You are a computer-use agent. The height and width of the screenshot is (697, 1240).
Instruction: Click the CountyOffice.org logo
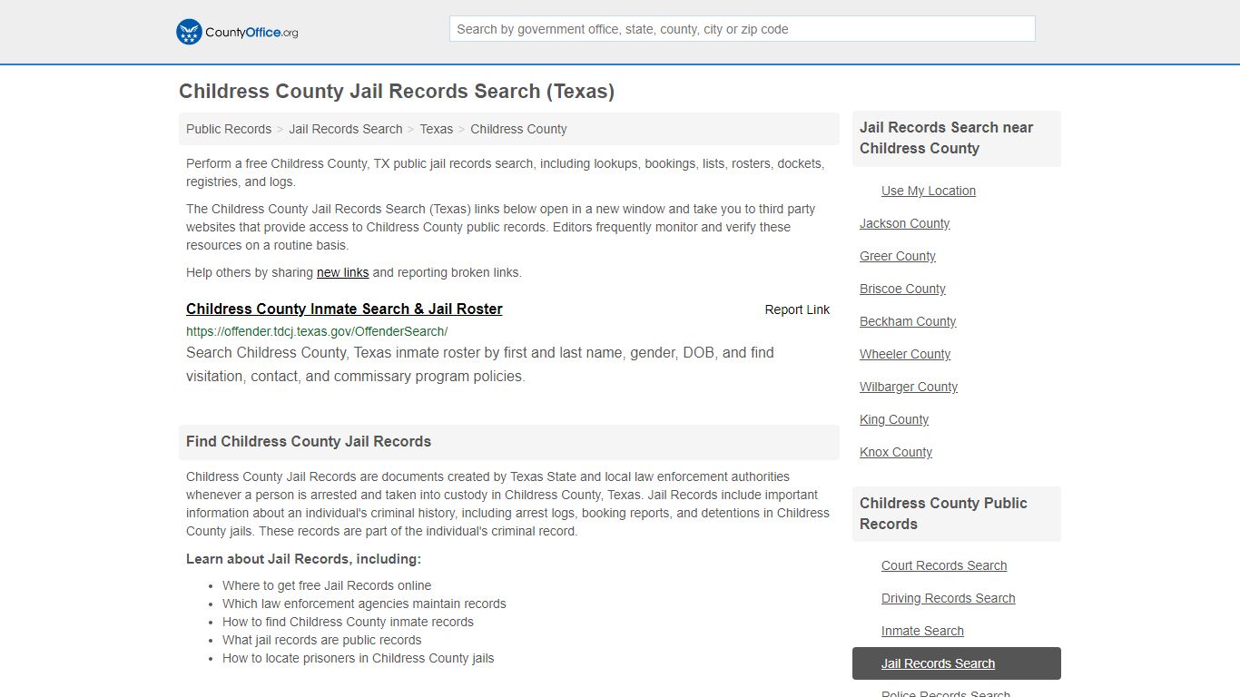coord(237,32)
